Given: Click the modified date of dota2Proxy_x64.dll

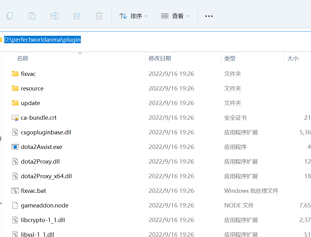Looking at the screenshot, I should tap(171, 176).
